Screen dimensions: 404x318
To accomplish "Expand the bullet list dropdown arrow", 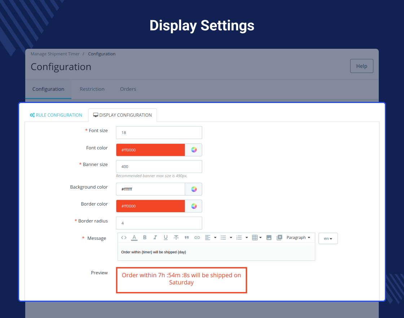I will pos(231,238).
